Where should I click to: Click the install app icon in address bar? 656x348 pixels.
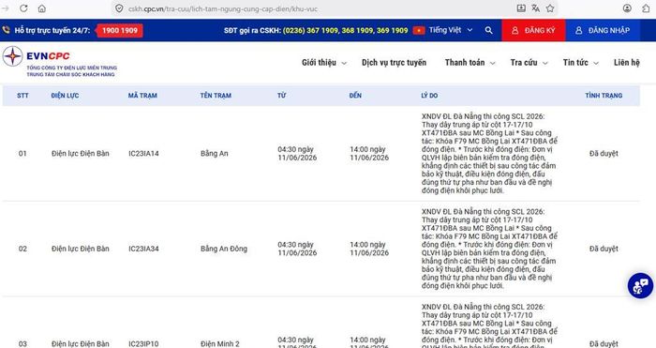521,8
